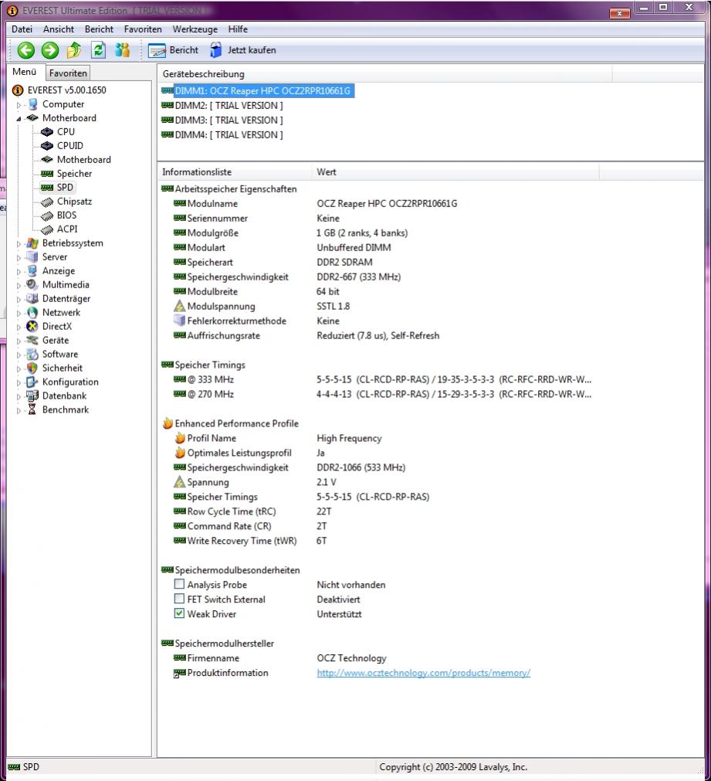Select the Geräte devices icon
This screenshot has height=781, width=711.
[32, 341]
